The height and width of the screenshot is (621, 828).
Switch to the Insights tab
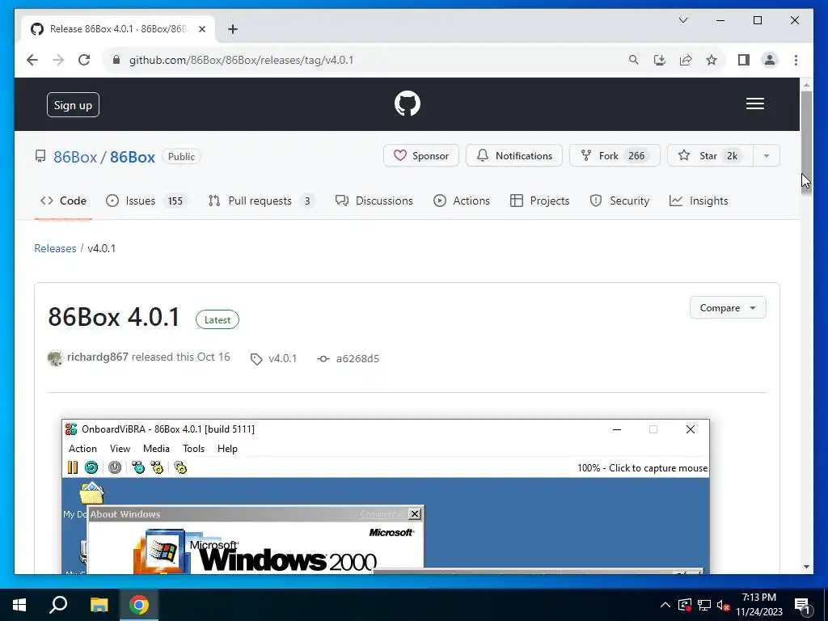699,201
